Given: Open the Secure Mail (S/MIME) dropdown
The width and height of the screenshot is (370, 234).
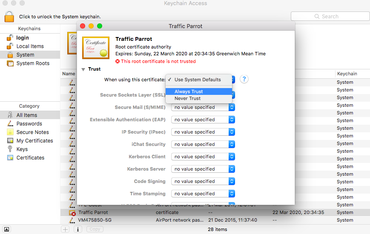Looking at the screenshot, I should coord(203,107).
